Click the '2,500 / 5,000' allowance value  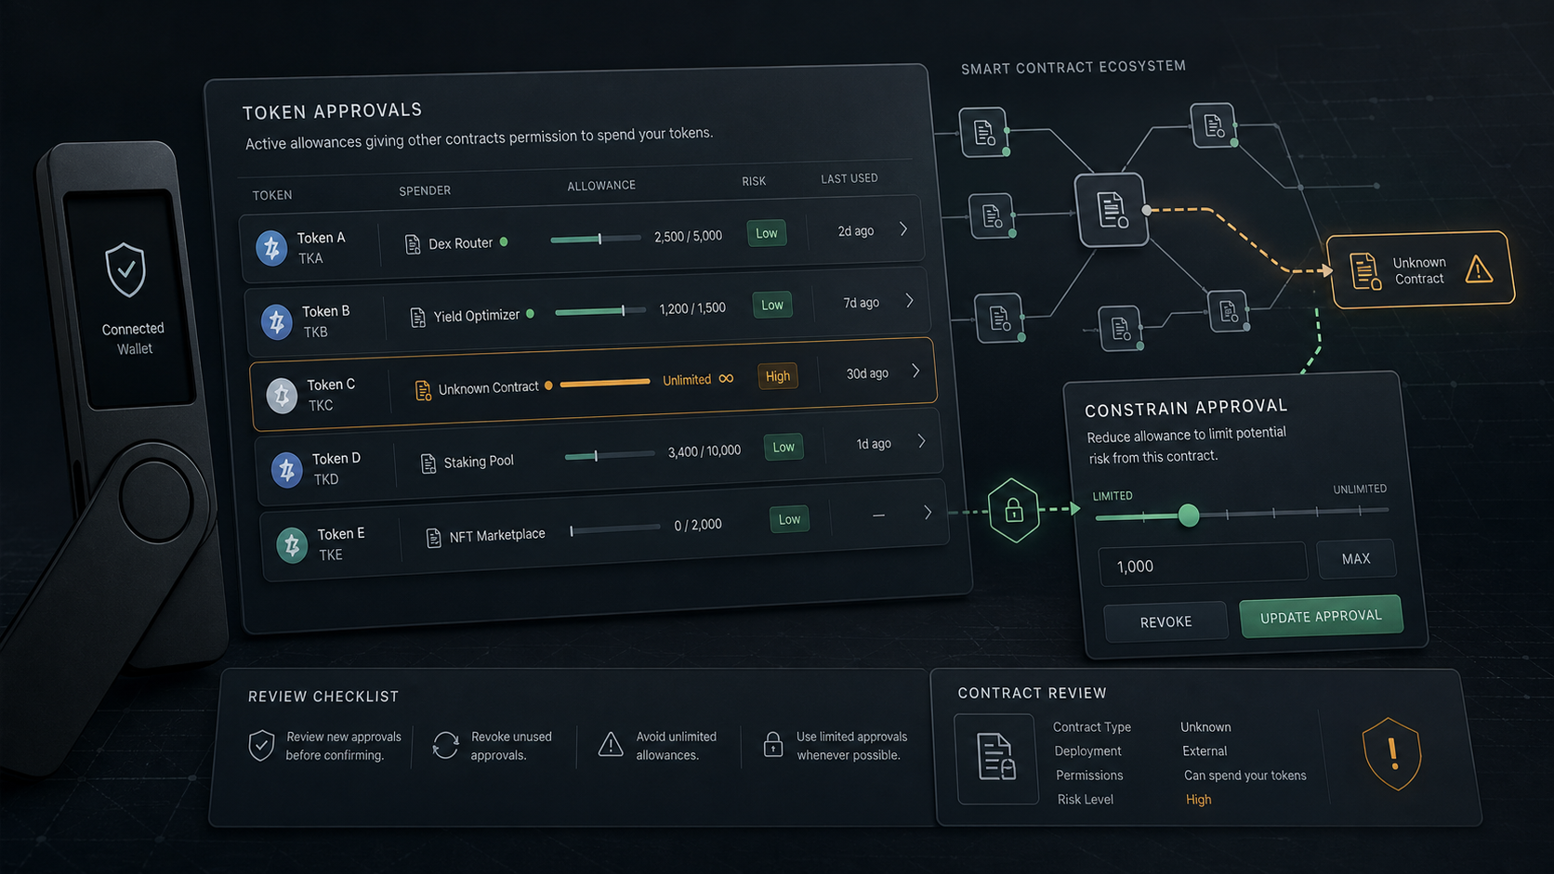pos(688,237)
